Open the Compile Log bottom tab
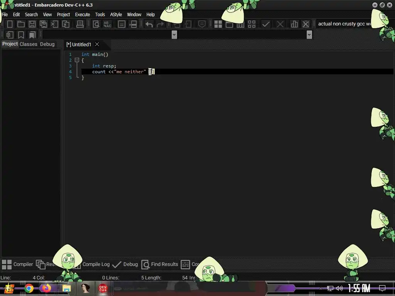 (x=96, y=264)
